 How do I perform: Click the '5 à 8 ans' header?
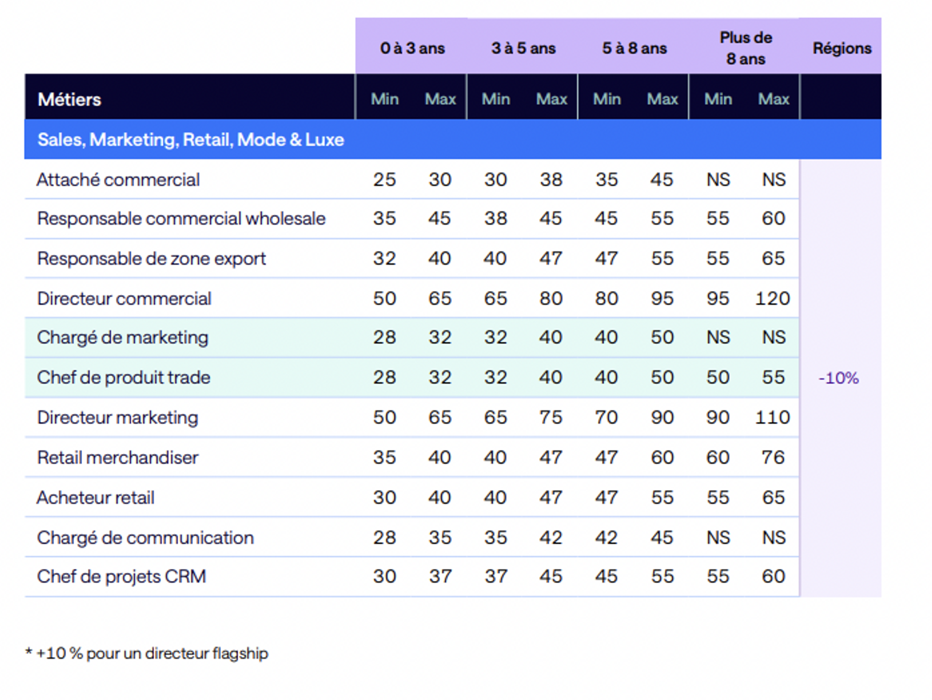coord(634,48)
